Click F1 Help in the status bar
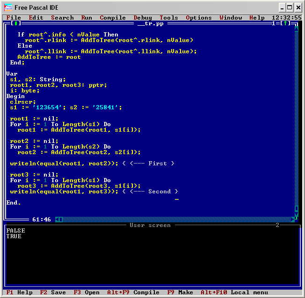Screen dimensions: 305x298 [x=19, y=292]
